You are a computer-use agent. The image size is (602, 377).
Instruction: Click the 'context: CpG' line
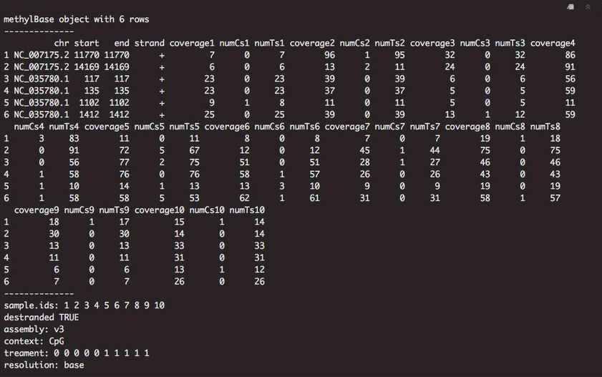pos(34,341)
